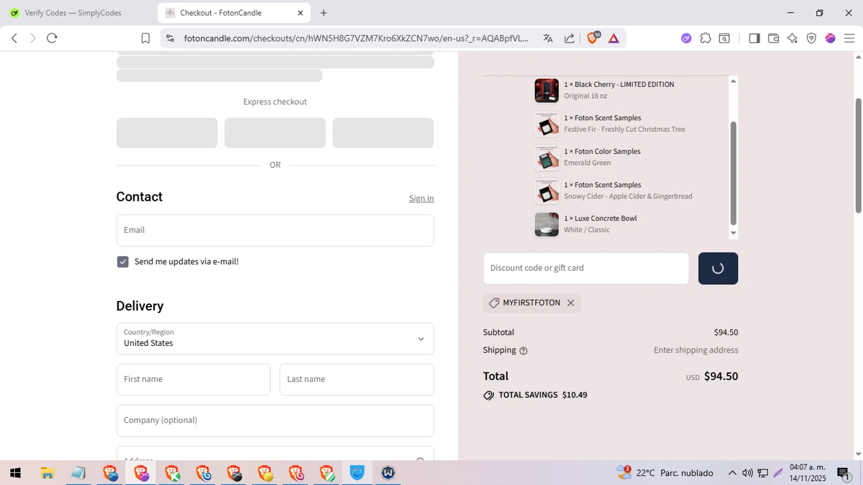Open Brave VPN shield icon
This screenshot has width=863, height=485.
811,38
